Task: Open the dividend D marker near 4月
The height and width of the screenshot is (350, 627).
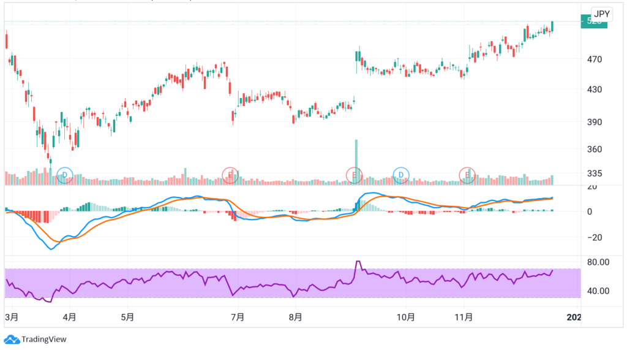Action: pyautogui.click(x=65, y=175)
